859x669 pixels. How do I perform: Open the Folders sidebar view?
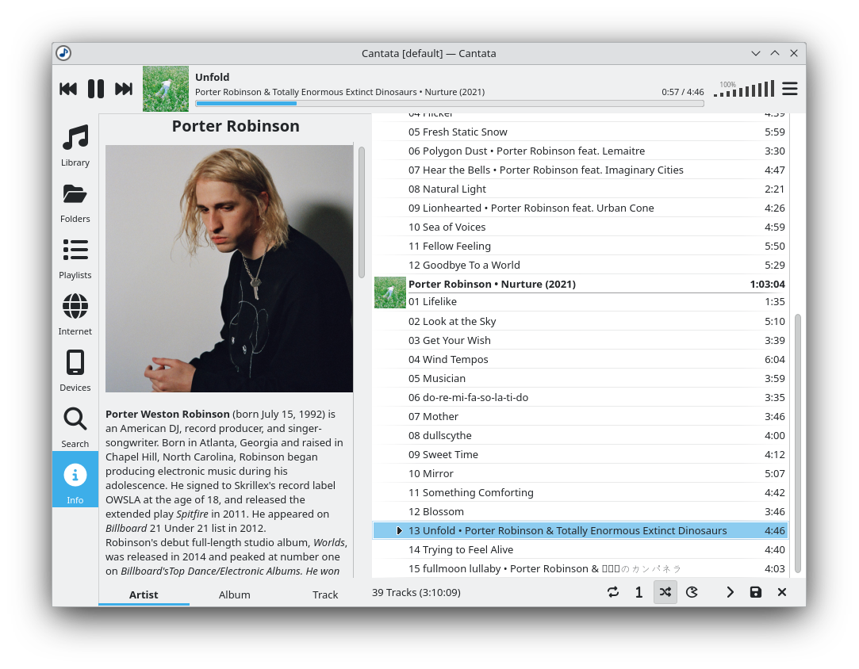75,202
